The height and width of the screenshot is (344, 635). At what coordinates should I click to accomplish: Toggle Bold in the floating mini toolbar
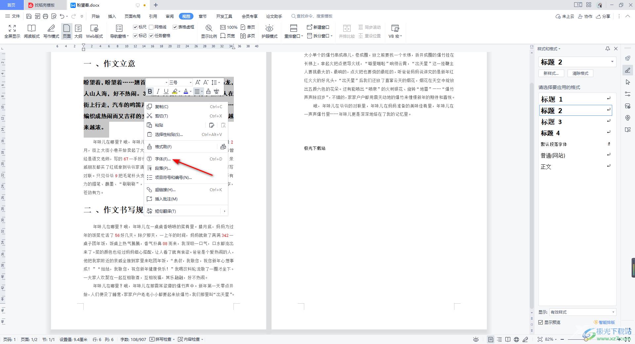[x=150, y=91]
